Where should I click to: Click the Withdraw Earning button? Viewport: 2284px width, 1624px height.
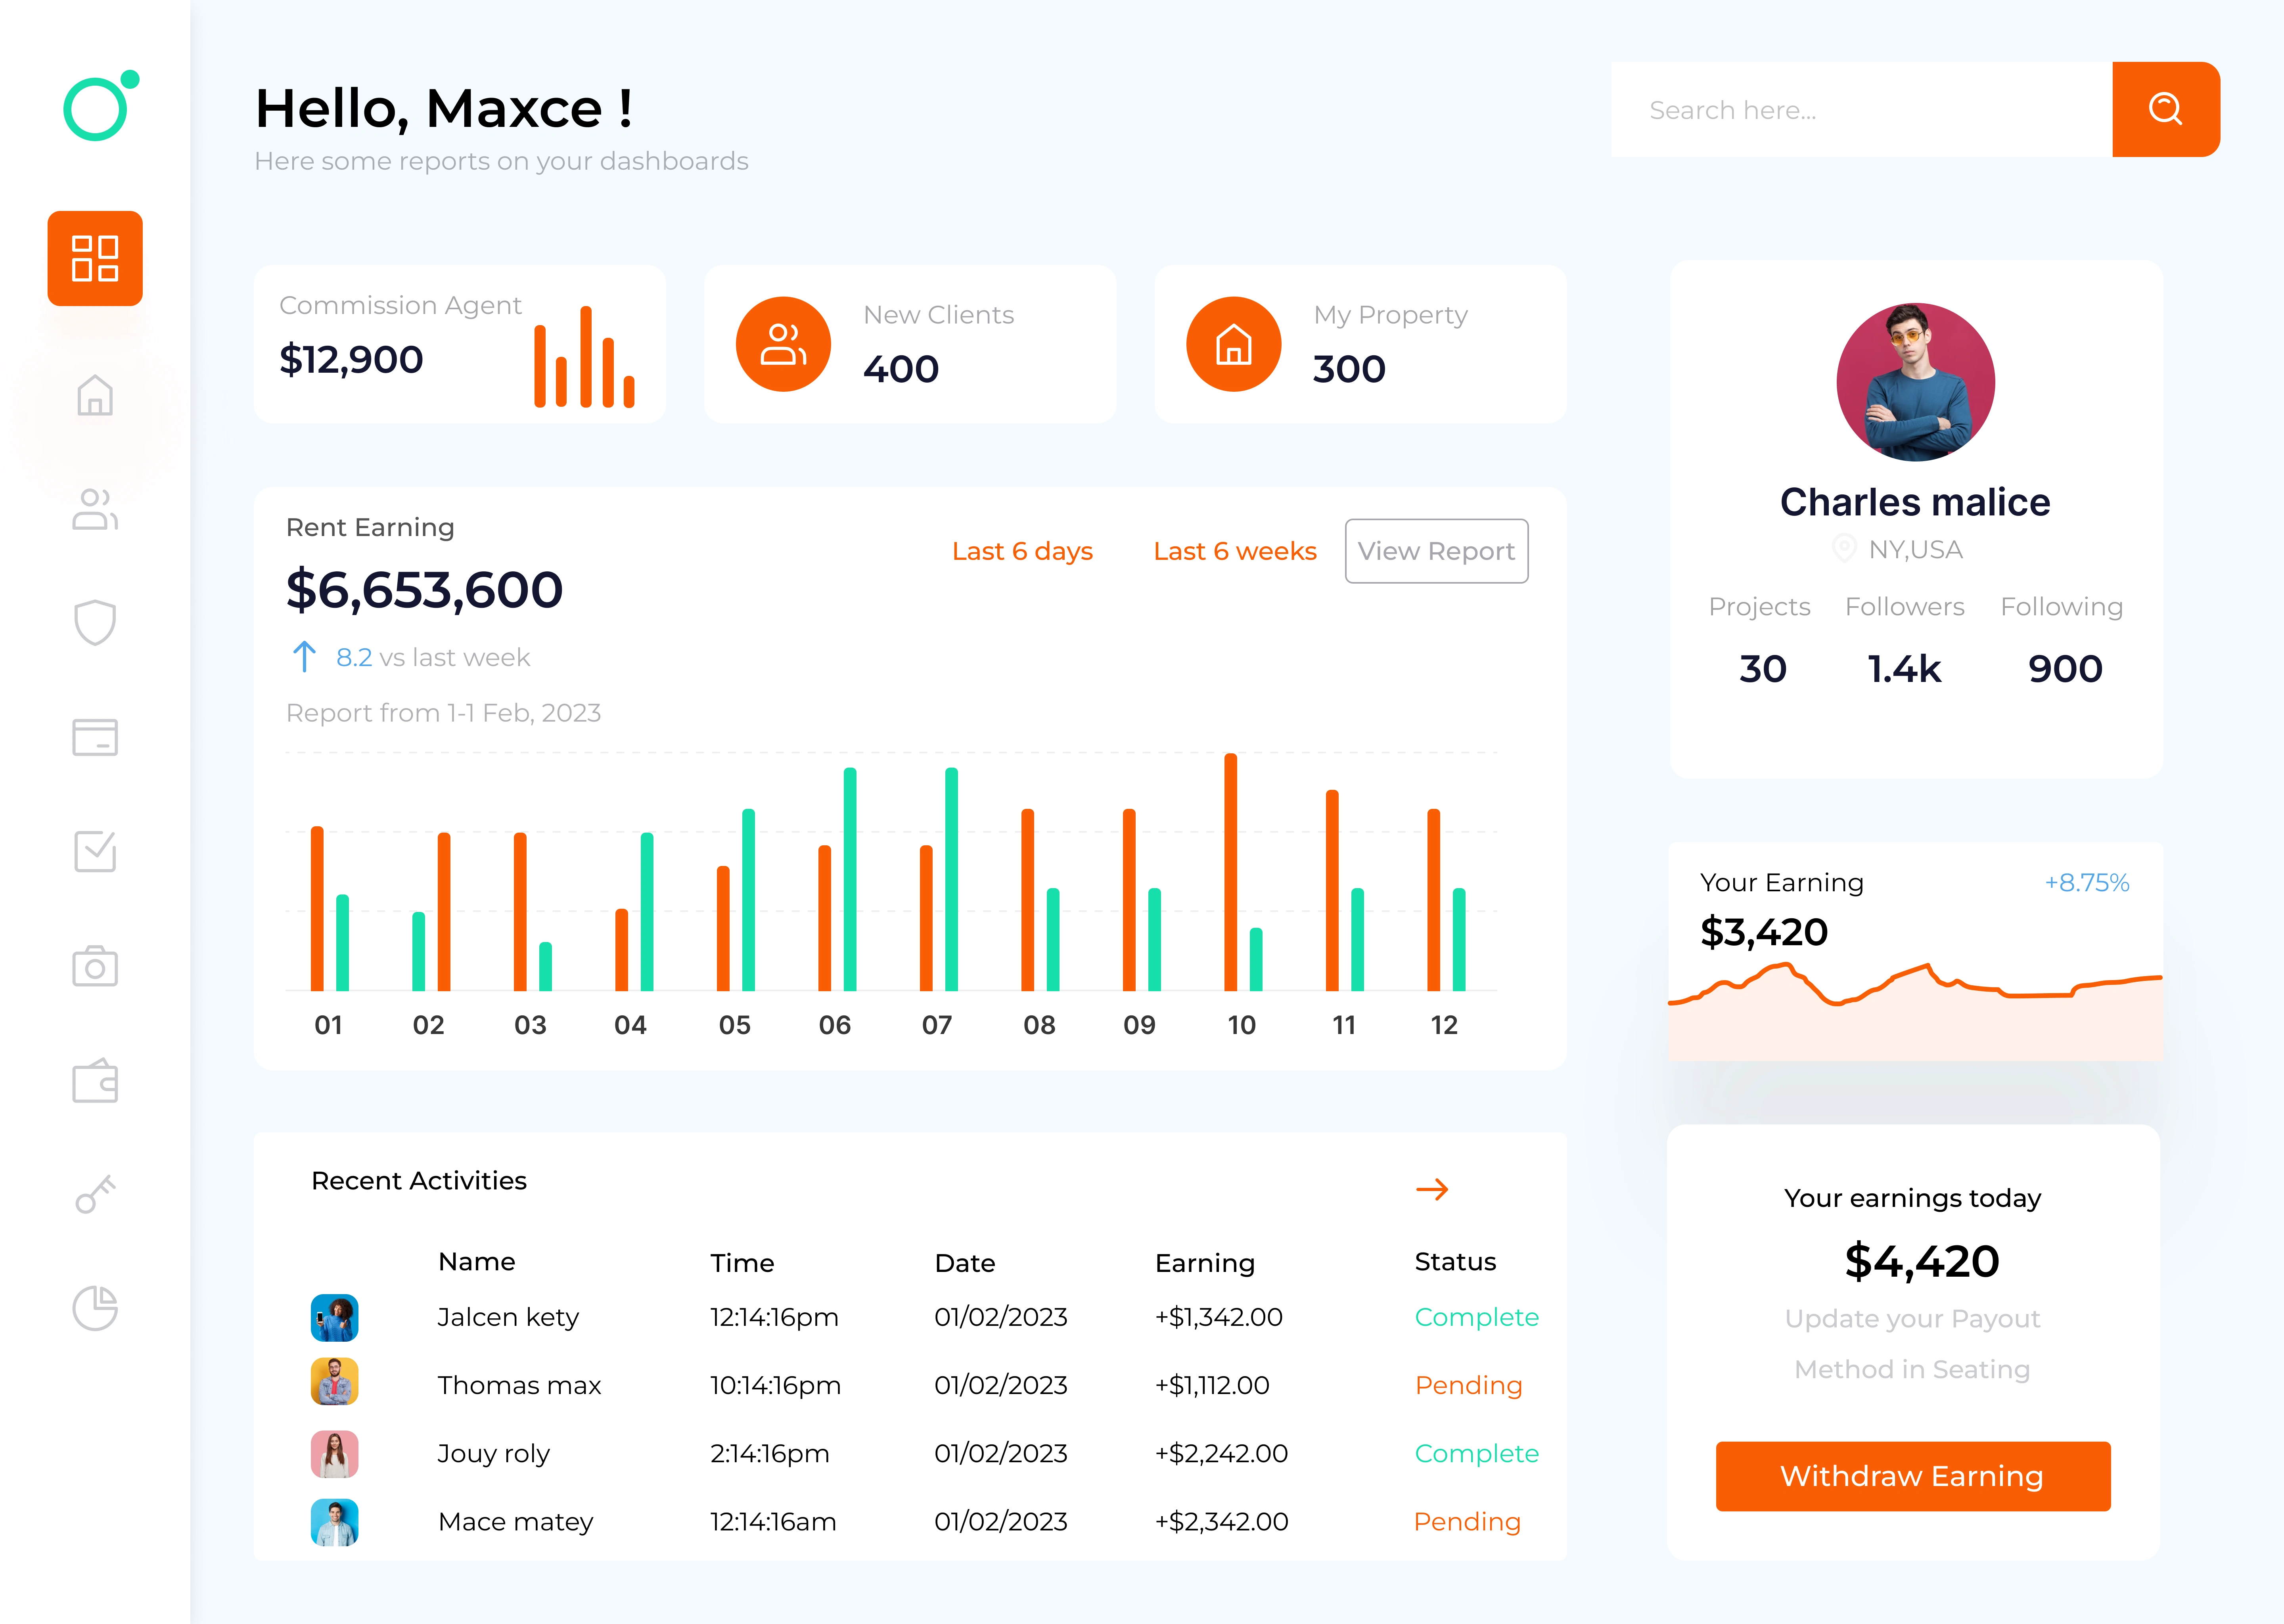click(1912, 1476)
